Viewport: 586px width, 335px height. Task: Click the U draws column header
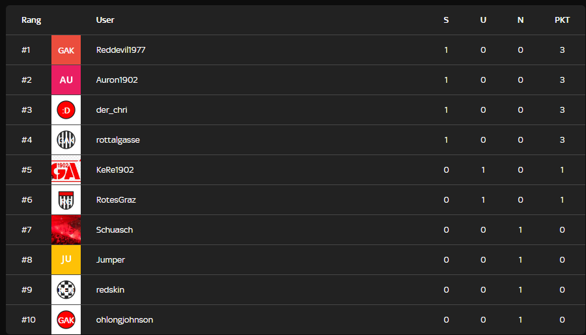(483, 20)
